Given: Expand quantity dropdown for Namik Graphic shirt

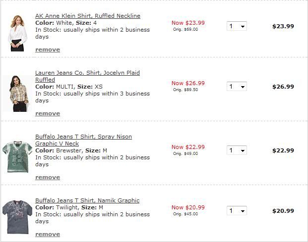Looking at the screenshot, I should pyautogui.click(x=237, y=211).
